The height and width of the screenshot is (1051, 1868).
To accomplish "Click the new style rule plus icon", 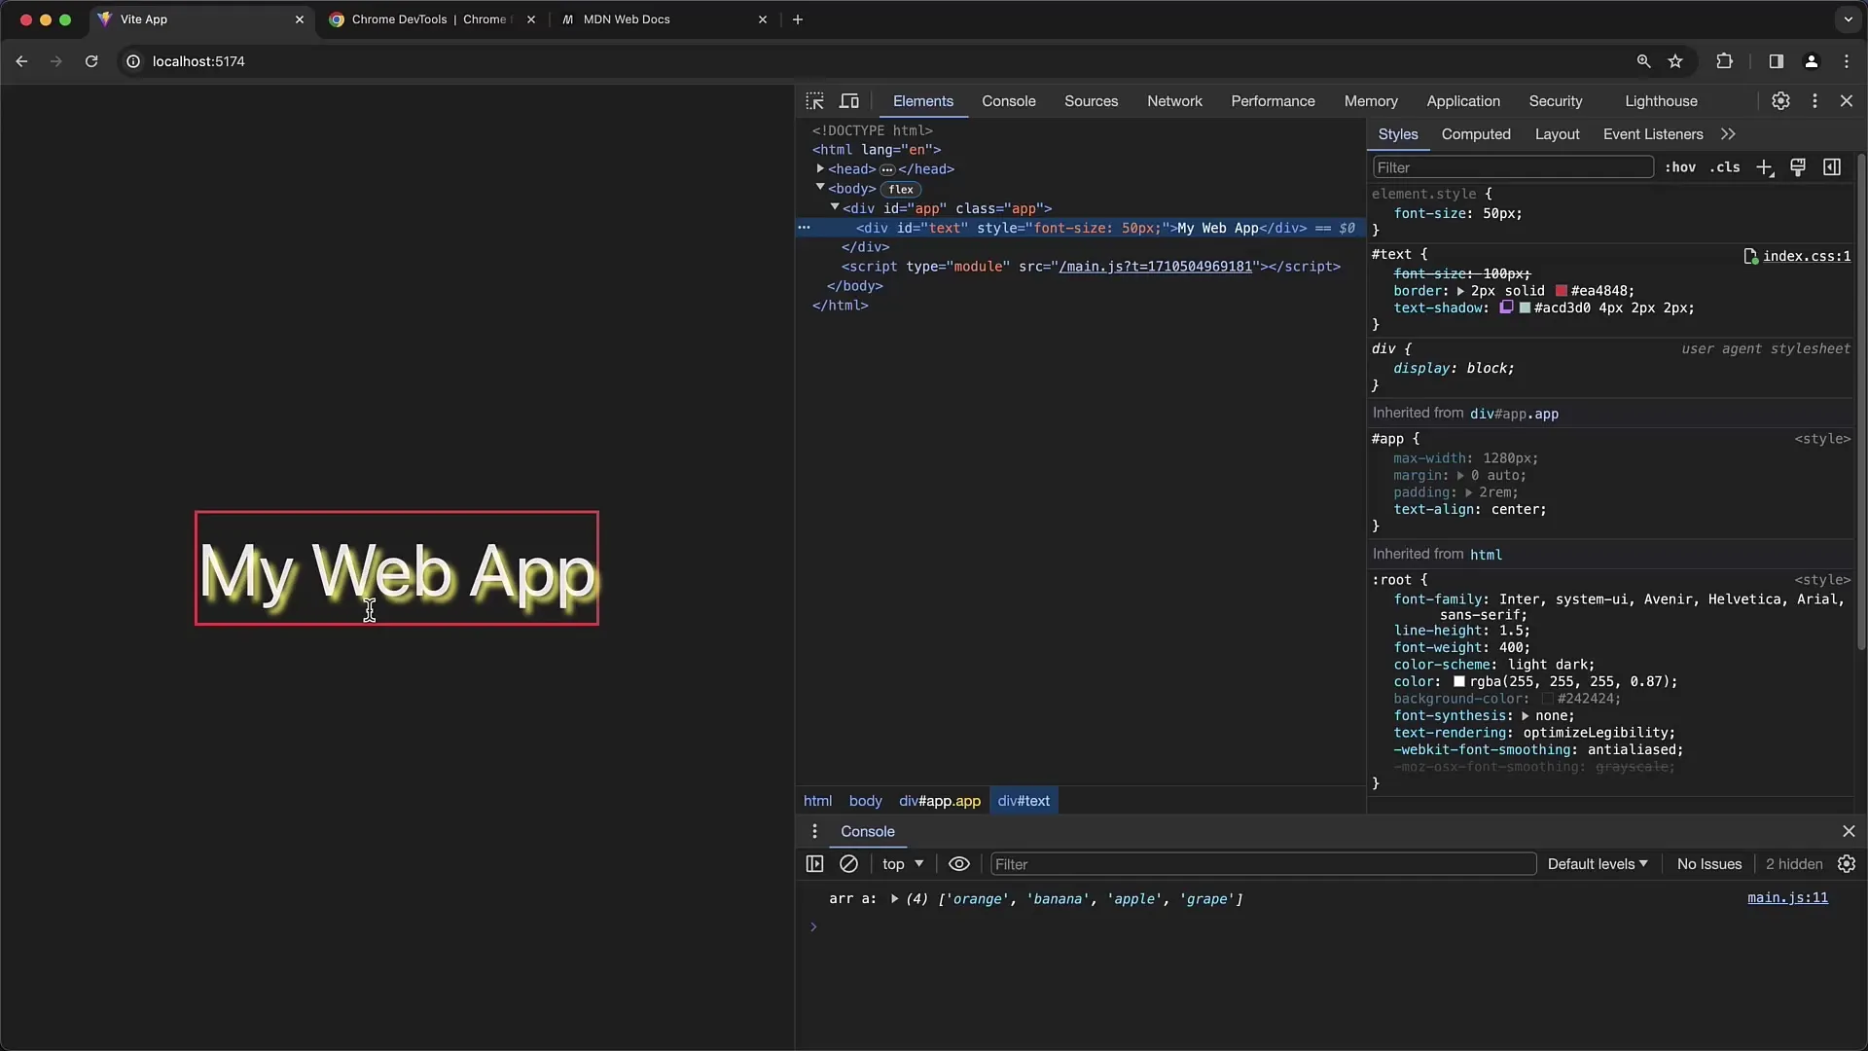I will [1767, 166].
